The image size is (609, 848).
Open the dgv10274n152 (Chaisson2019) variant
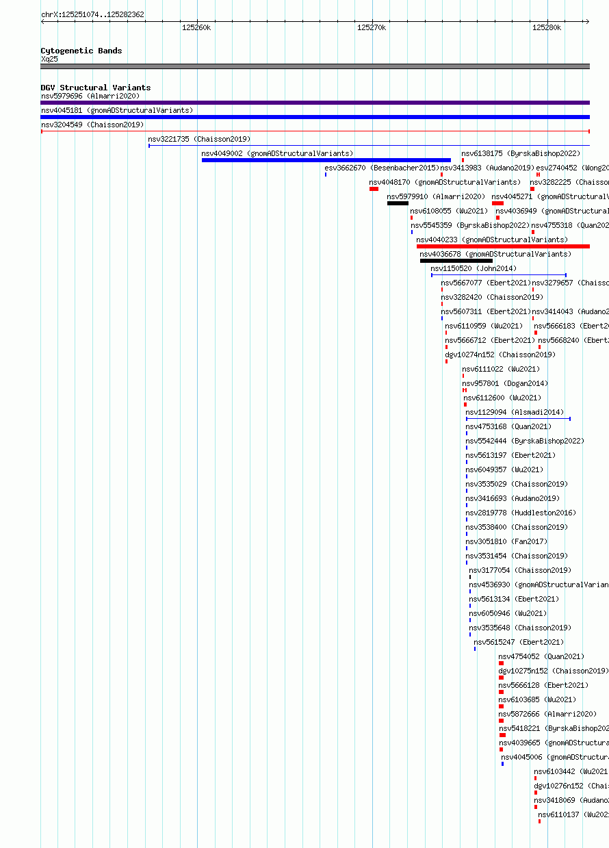tap(500, 355)
